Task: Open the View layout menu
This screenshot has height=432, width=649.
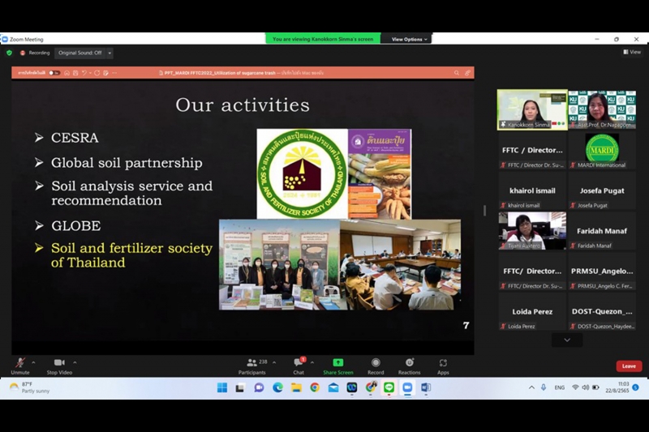Action: [632, 52]
